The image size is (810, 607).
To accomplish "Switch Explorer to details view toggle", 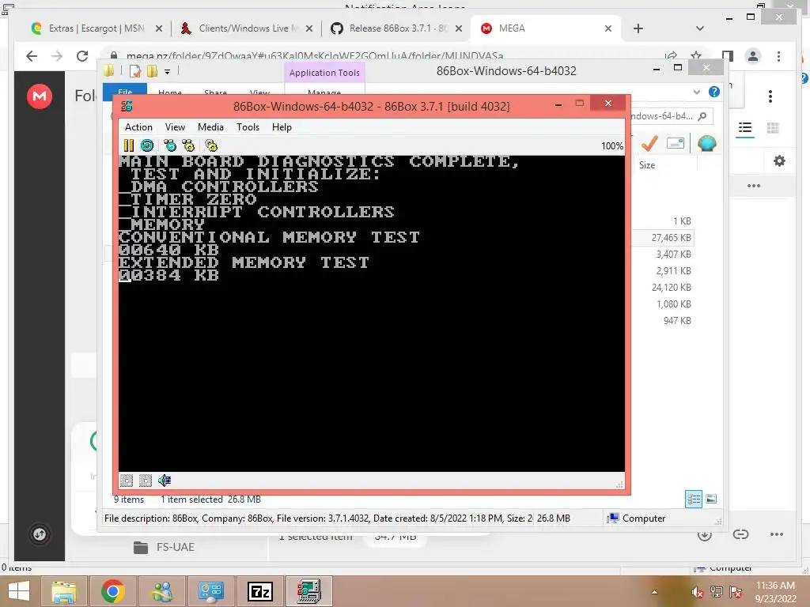I will coord(693,499).
